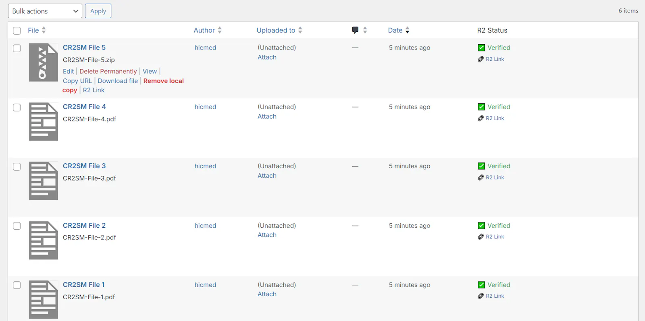This screenshot has width=645, height=321.
Task: Click the CR2SM-File-1.pdf filename text
Action: coord(89,297)
